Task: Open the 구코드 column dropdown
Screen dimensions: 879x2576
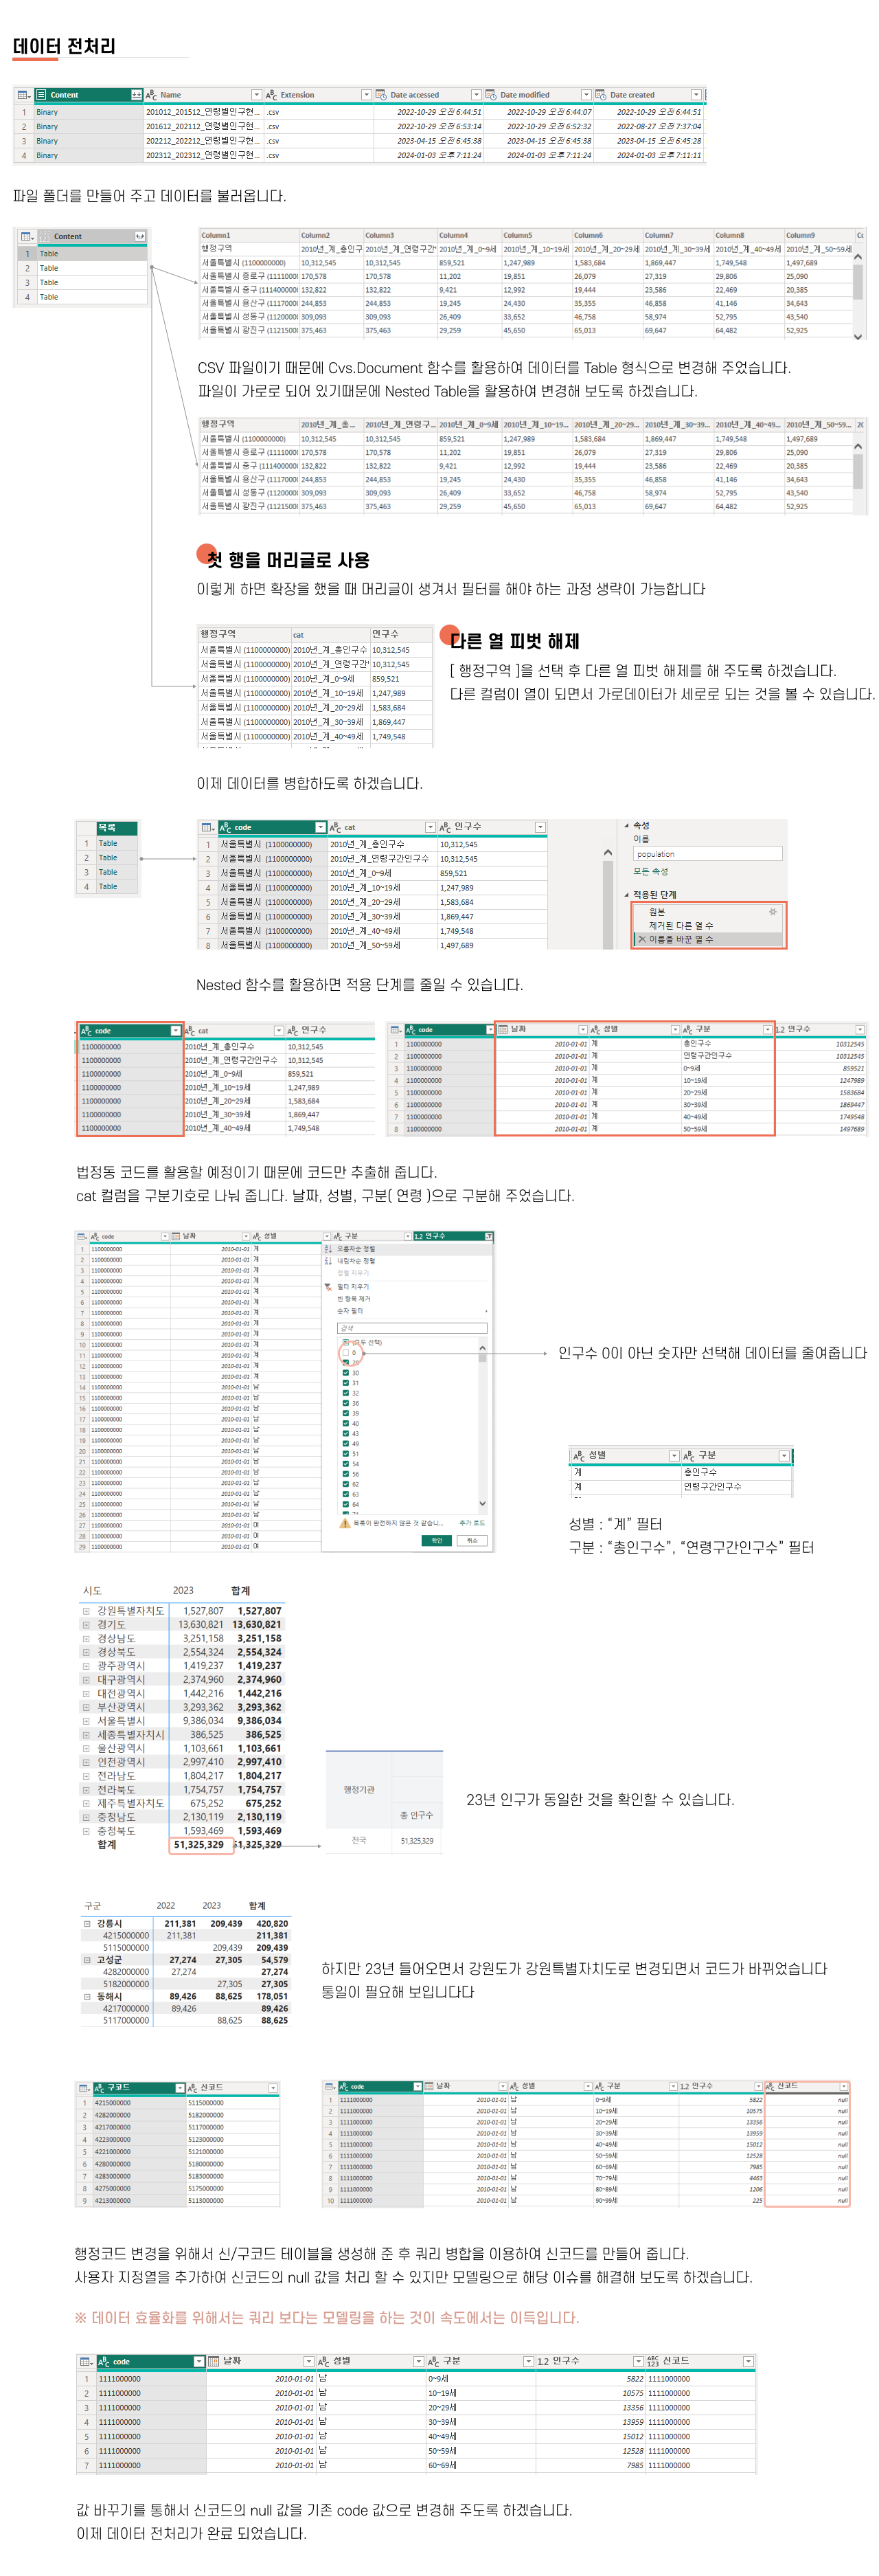Action: click(180, 2088)
